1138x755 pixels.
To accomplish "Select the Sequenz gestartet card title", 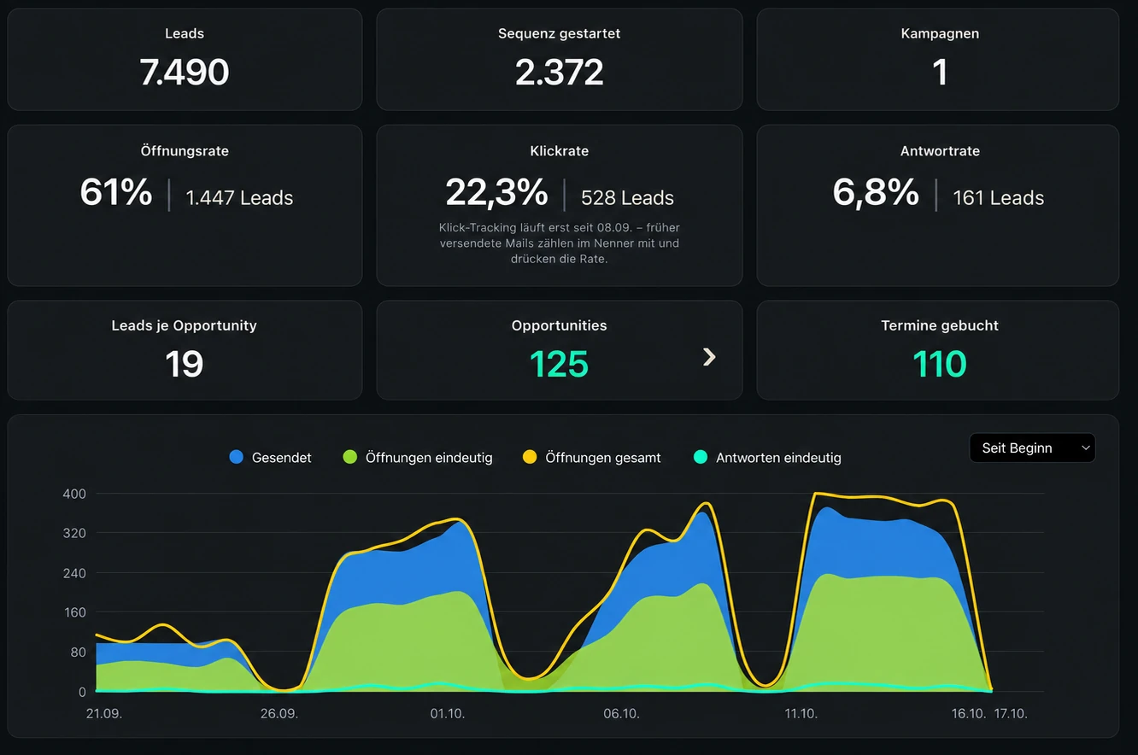I will [560, 34].
